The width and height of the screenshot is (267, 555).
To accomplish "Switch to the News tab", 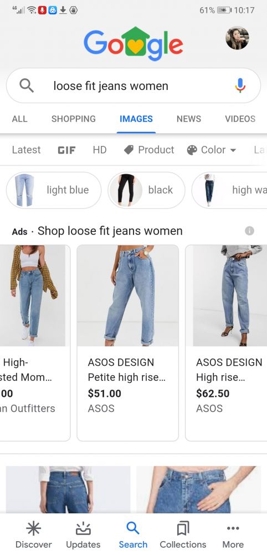I will pyautogui.click(x=188, y=119).
